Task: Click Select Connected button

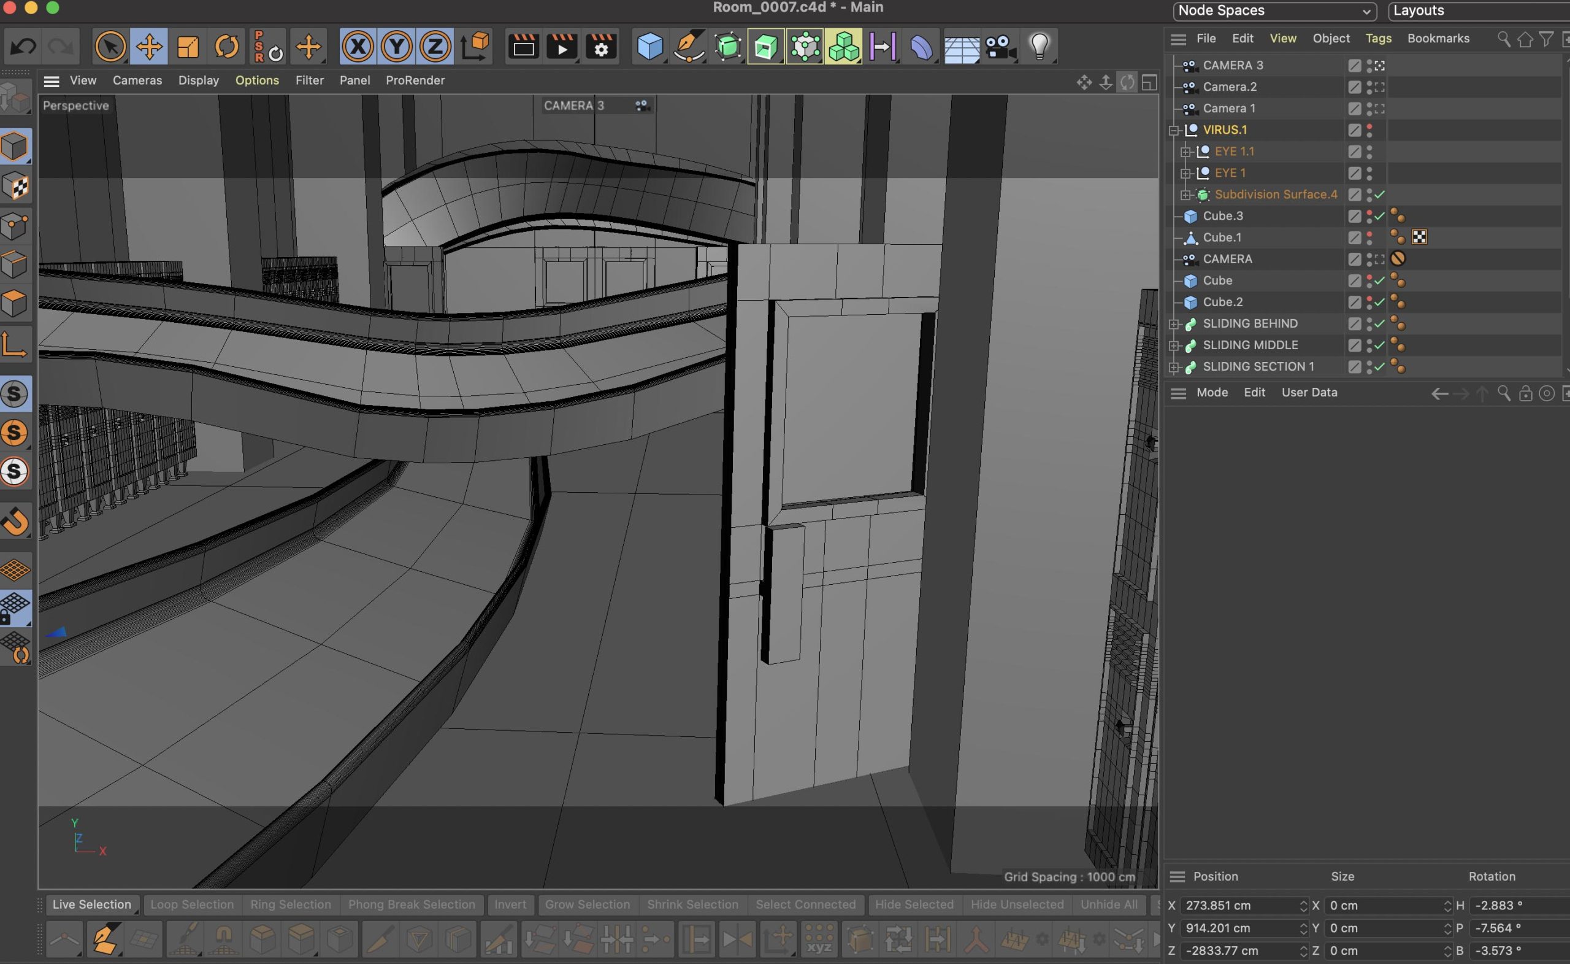Action: click(805, 904)
